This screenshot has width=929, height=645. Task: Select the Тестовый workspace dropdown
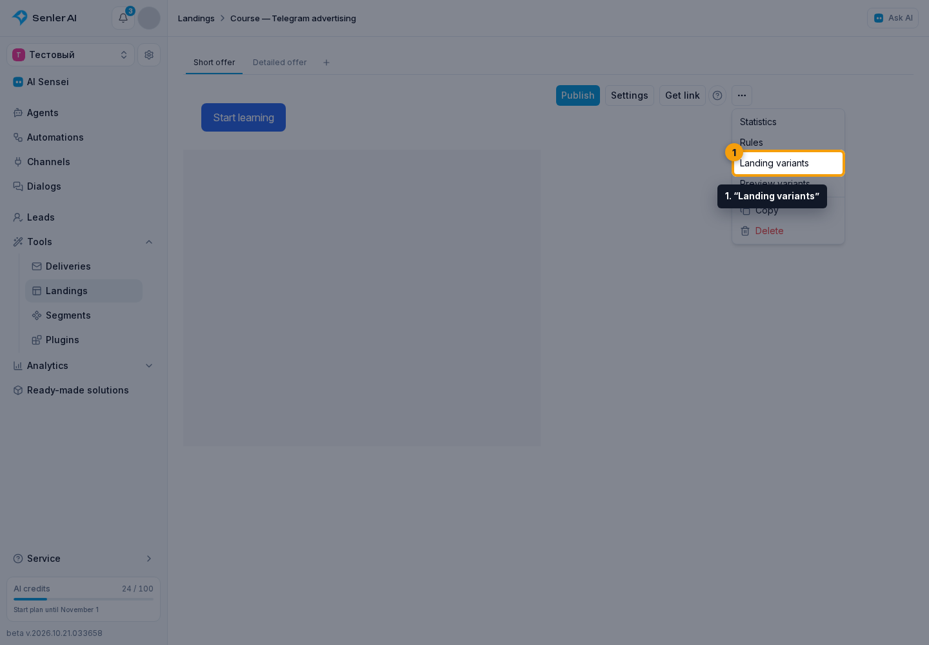[71, 55]
